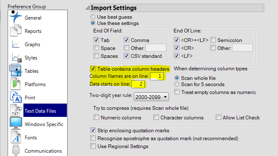Enable the Other end-of-line checkbox
The width and height of the screenshot is (278, 156).
[x=213, y=48]
